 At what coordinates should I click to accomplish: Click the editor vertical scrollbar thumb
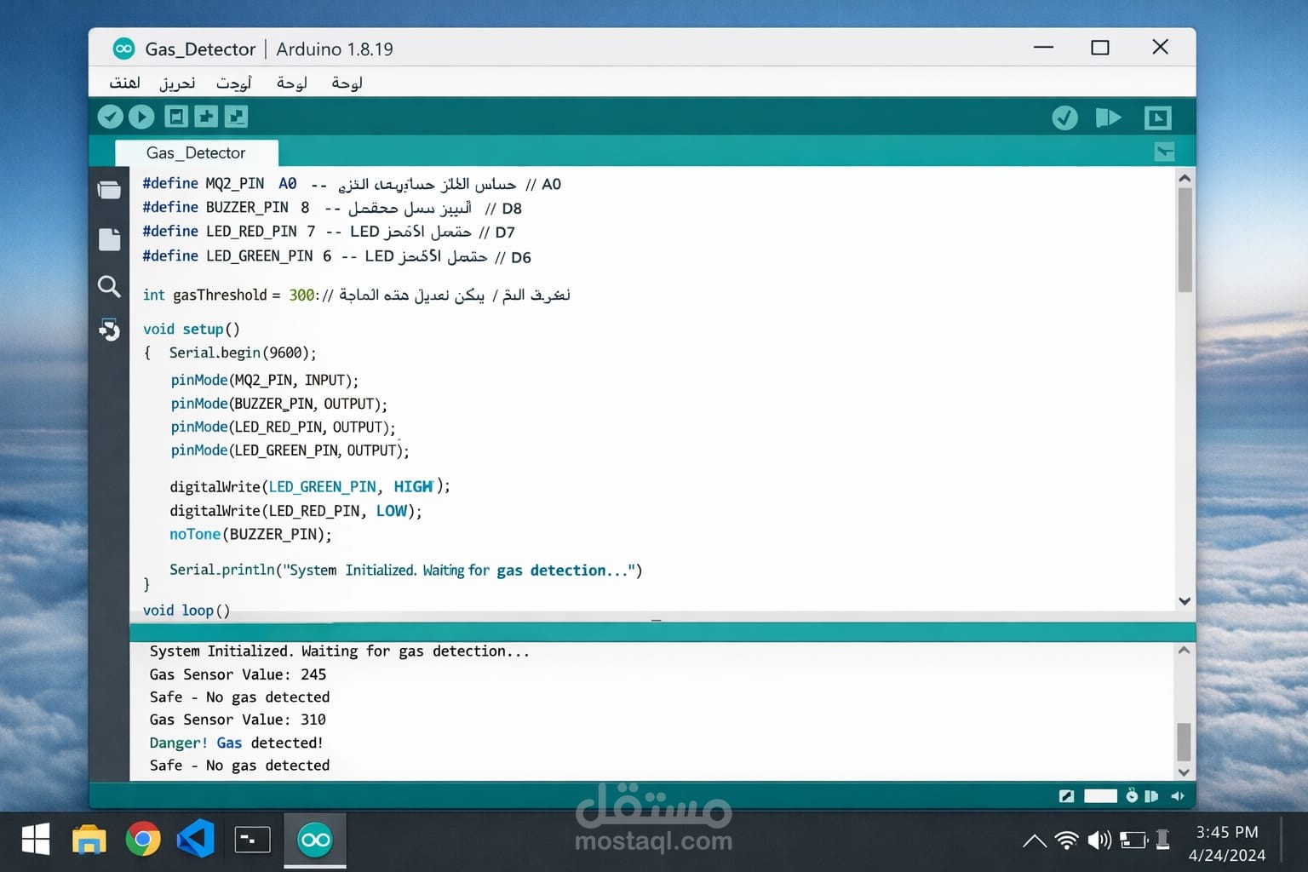click(x=1185, y=240)
